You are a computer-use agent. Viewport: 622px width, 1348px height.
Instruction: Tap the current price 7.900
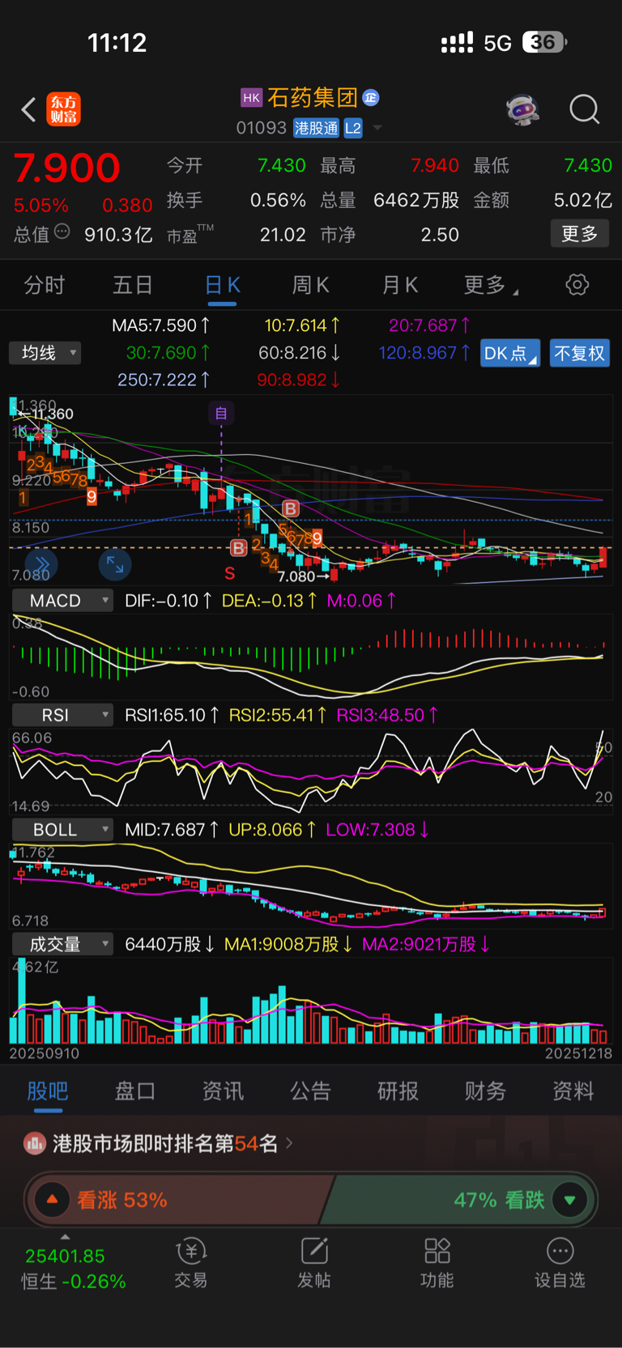(66, 168)
